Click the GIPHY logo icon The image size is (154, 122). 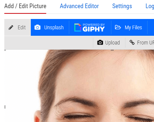point(78,27)
